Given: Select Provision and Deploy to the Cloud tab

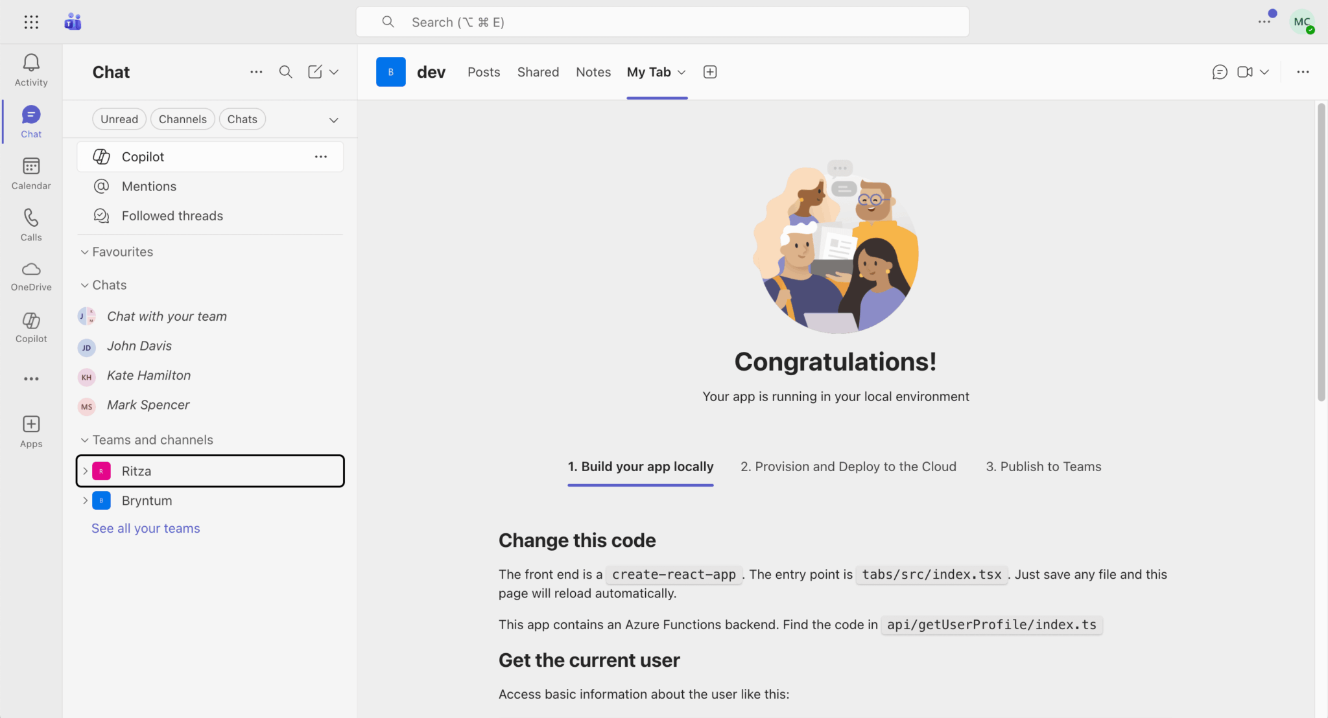Looking at the screenshot, I should pos(848,467).
